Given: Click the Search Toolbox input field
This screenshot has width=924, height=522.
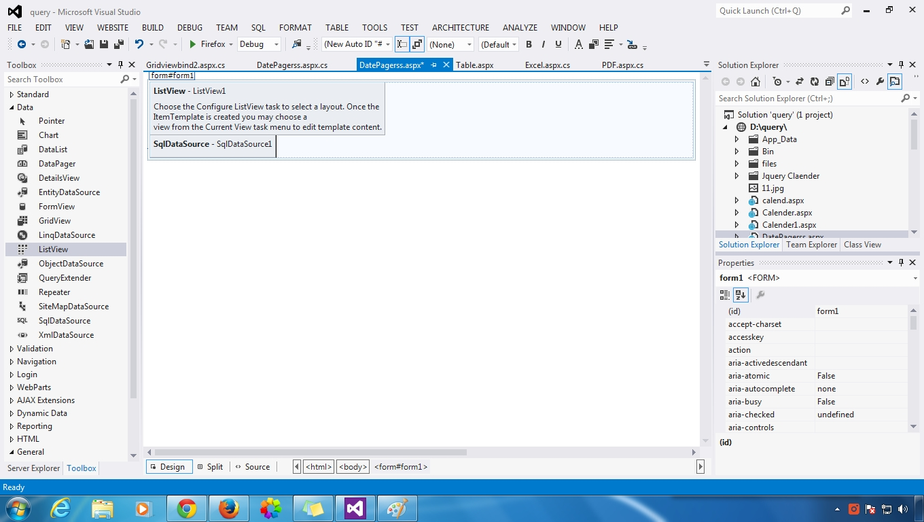Looking at the screenshot, I should pyautogui.click(x=63, y=80).
